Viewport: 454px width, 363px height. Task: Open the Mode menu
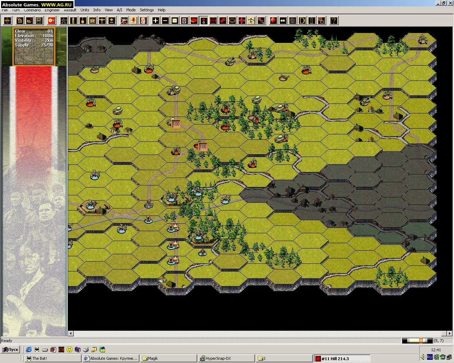point(131,10)
